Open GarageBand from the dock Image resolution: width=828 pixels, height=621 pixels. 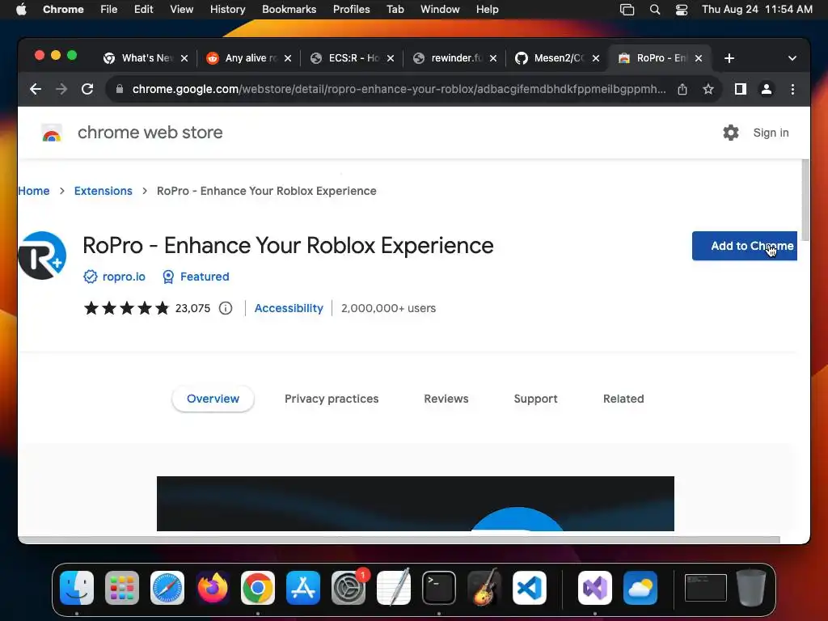484,588
